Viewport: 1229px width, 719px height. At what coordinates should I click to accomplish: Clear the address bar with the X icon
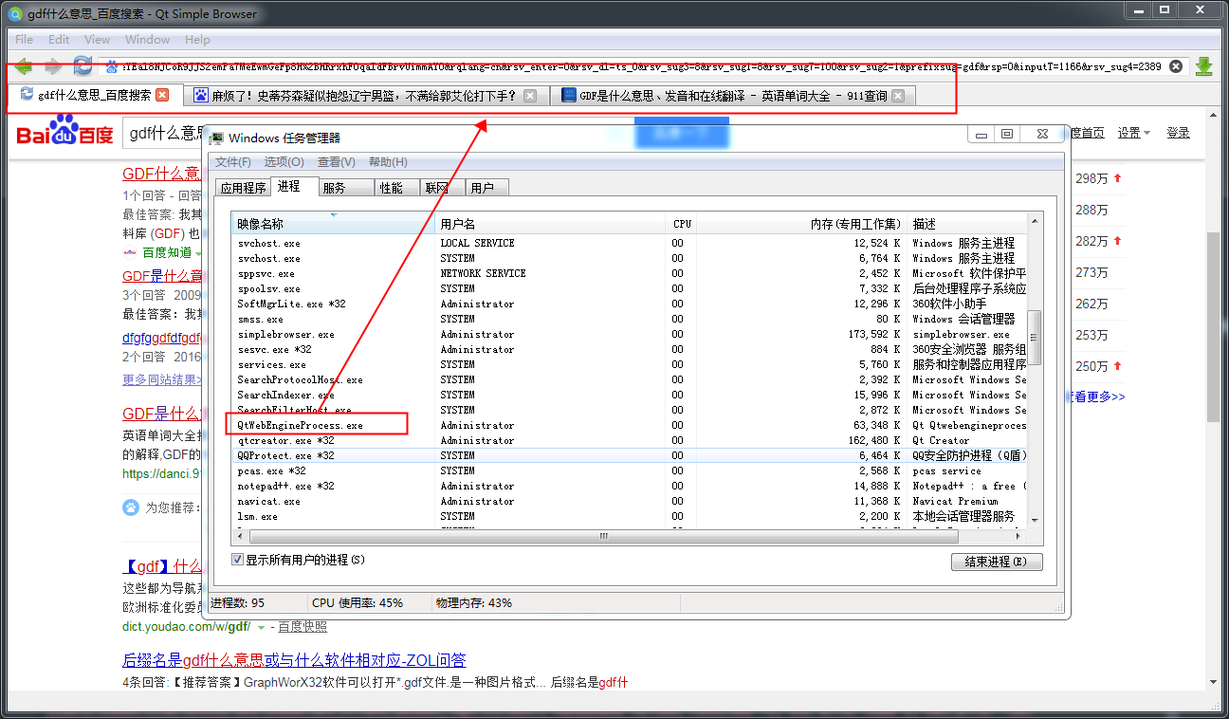click(1176, 66)
